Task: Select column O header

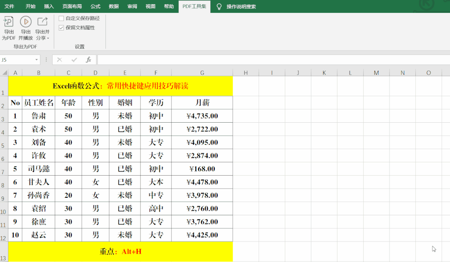Action: [x=428, y=73]
